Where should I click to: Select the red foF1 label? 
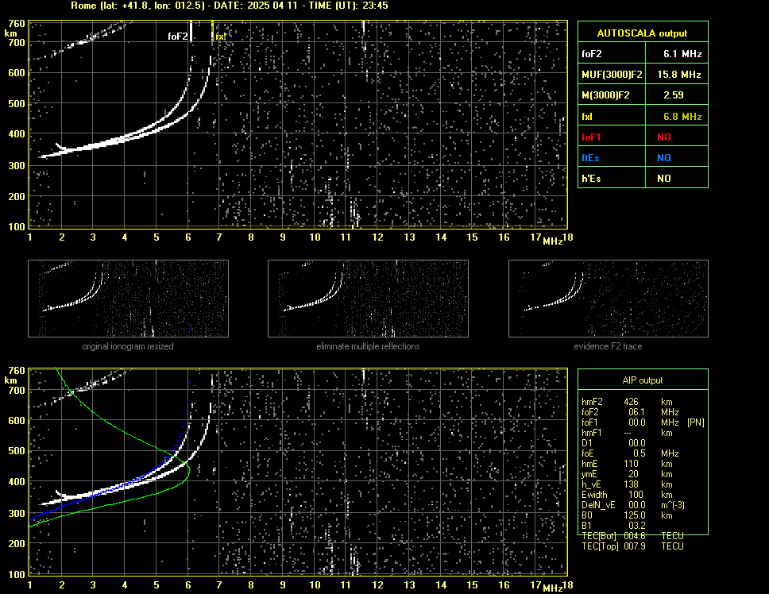(x=592, y=137)
